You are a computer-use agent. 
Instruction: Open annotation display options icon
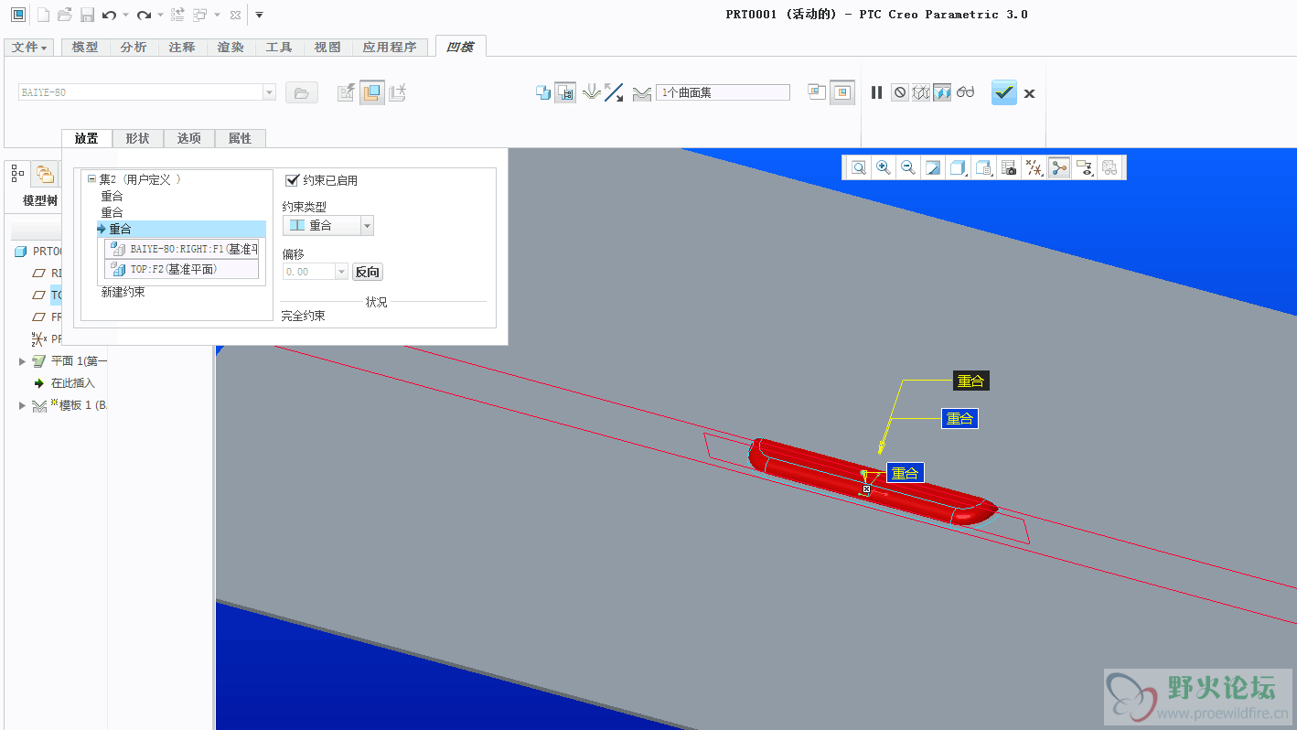[x=1085, y=167]
